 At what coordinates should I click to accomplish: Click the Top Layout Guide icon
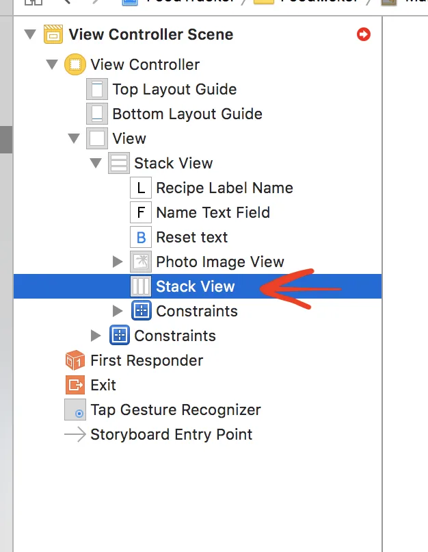97,90
